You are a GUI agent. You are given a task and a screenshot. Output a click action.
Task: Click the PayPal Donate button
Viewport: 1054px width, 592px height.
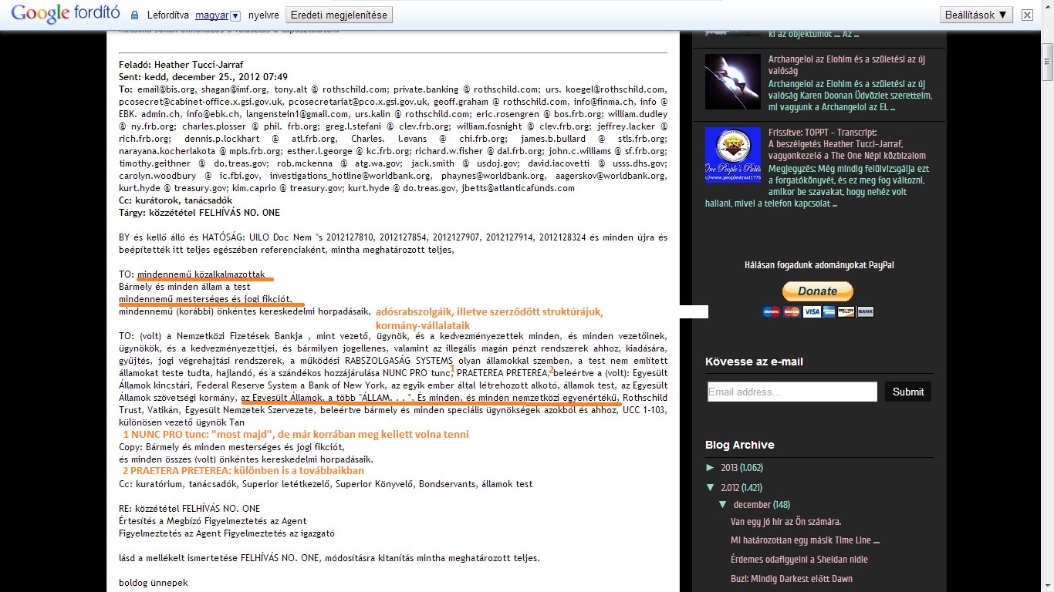click(818, 291)
